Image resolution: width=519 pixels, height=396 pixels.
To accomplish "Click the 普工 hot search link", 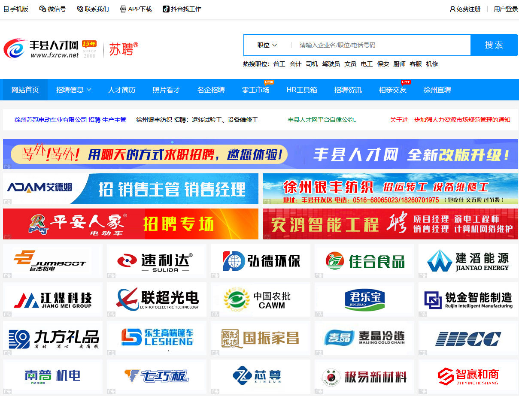I will pyautogui.click(x=278, y=63).
